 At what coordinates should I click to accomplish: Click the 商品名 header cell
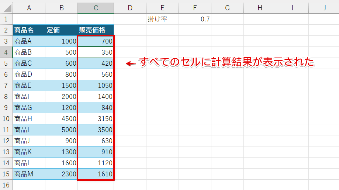point(29,30)
